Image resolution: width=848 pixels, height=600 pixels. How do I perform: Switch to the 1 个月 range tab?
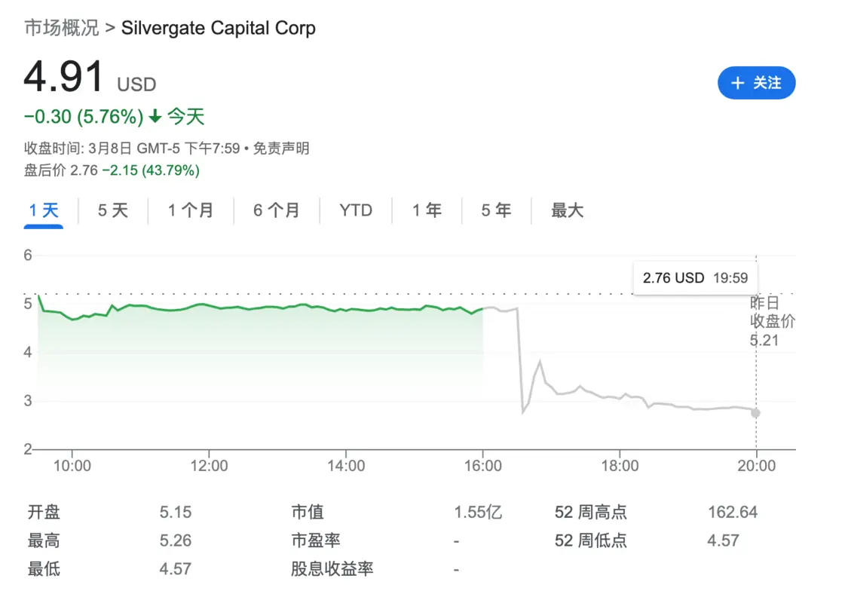191,210
